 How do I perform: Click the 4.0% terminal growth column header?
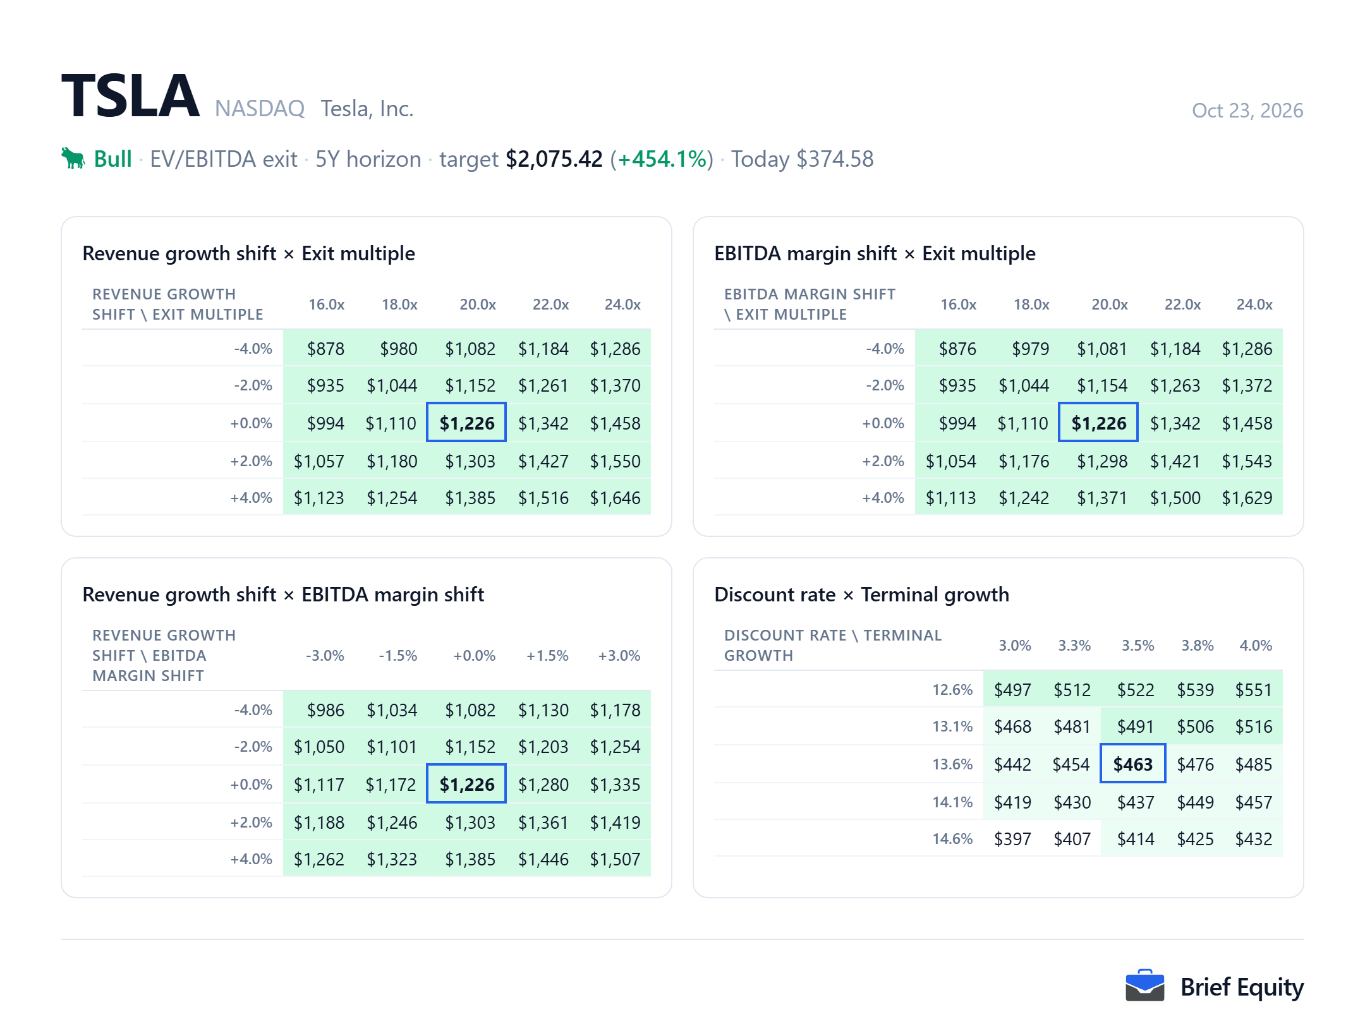(1256, 646)
